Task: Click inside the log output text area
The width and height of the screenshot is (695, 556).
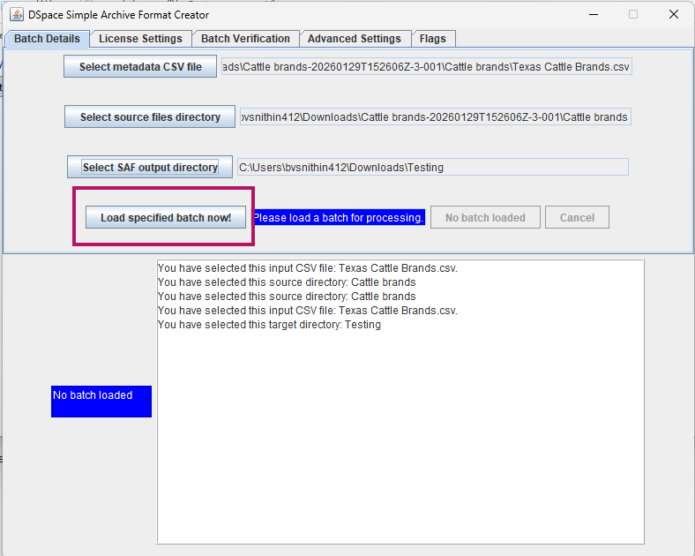Action: click(x=400, y=424)
